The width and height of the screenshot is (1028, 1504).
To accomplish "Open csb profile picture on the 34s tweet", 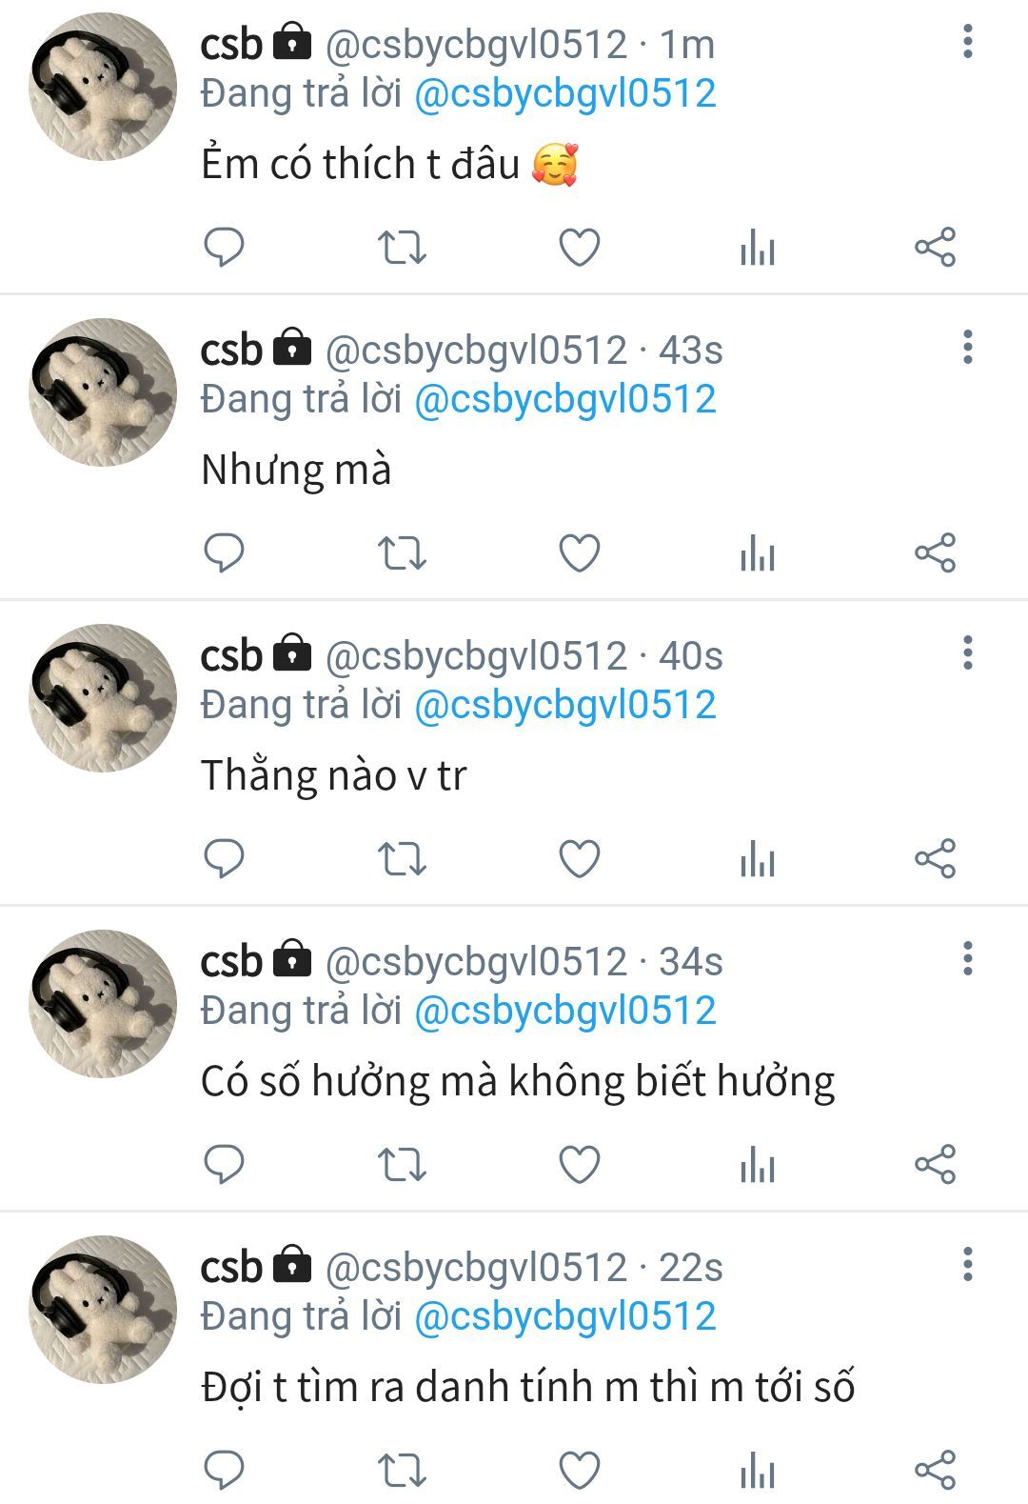I will click(103, 1004).
